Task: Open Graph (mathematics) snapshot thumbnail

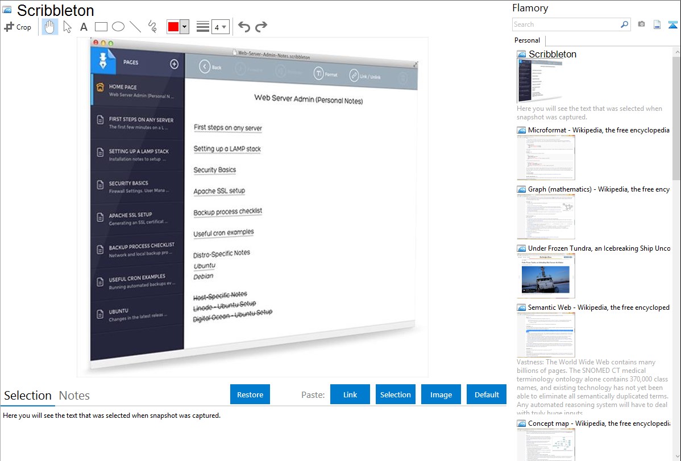Action: pyautogui.click(x=546, y=217)
